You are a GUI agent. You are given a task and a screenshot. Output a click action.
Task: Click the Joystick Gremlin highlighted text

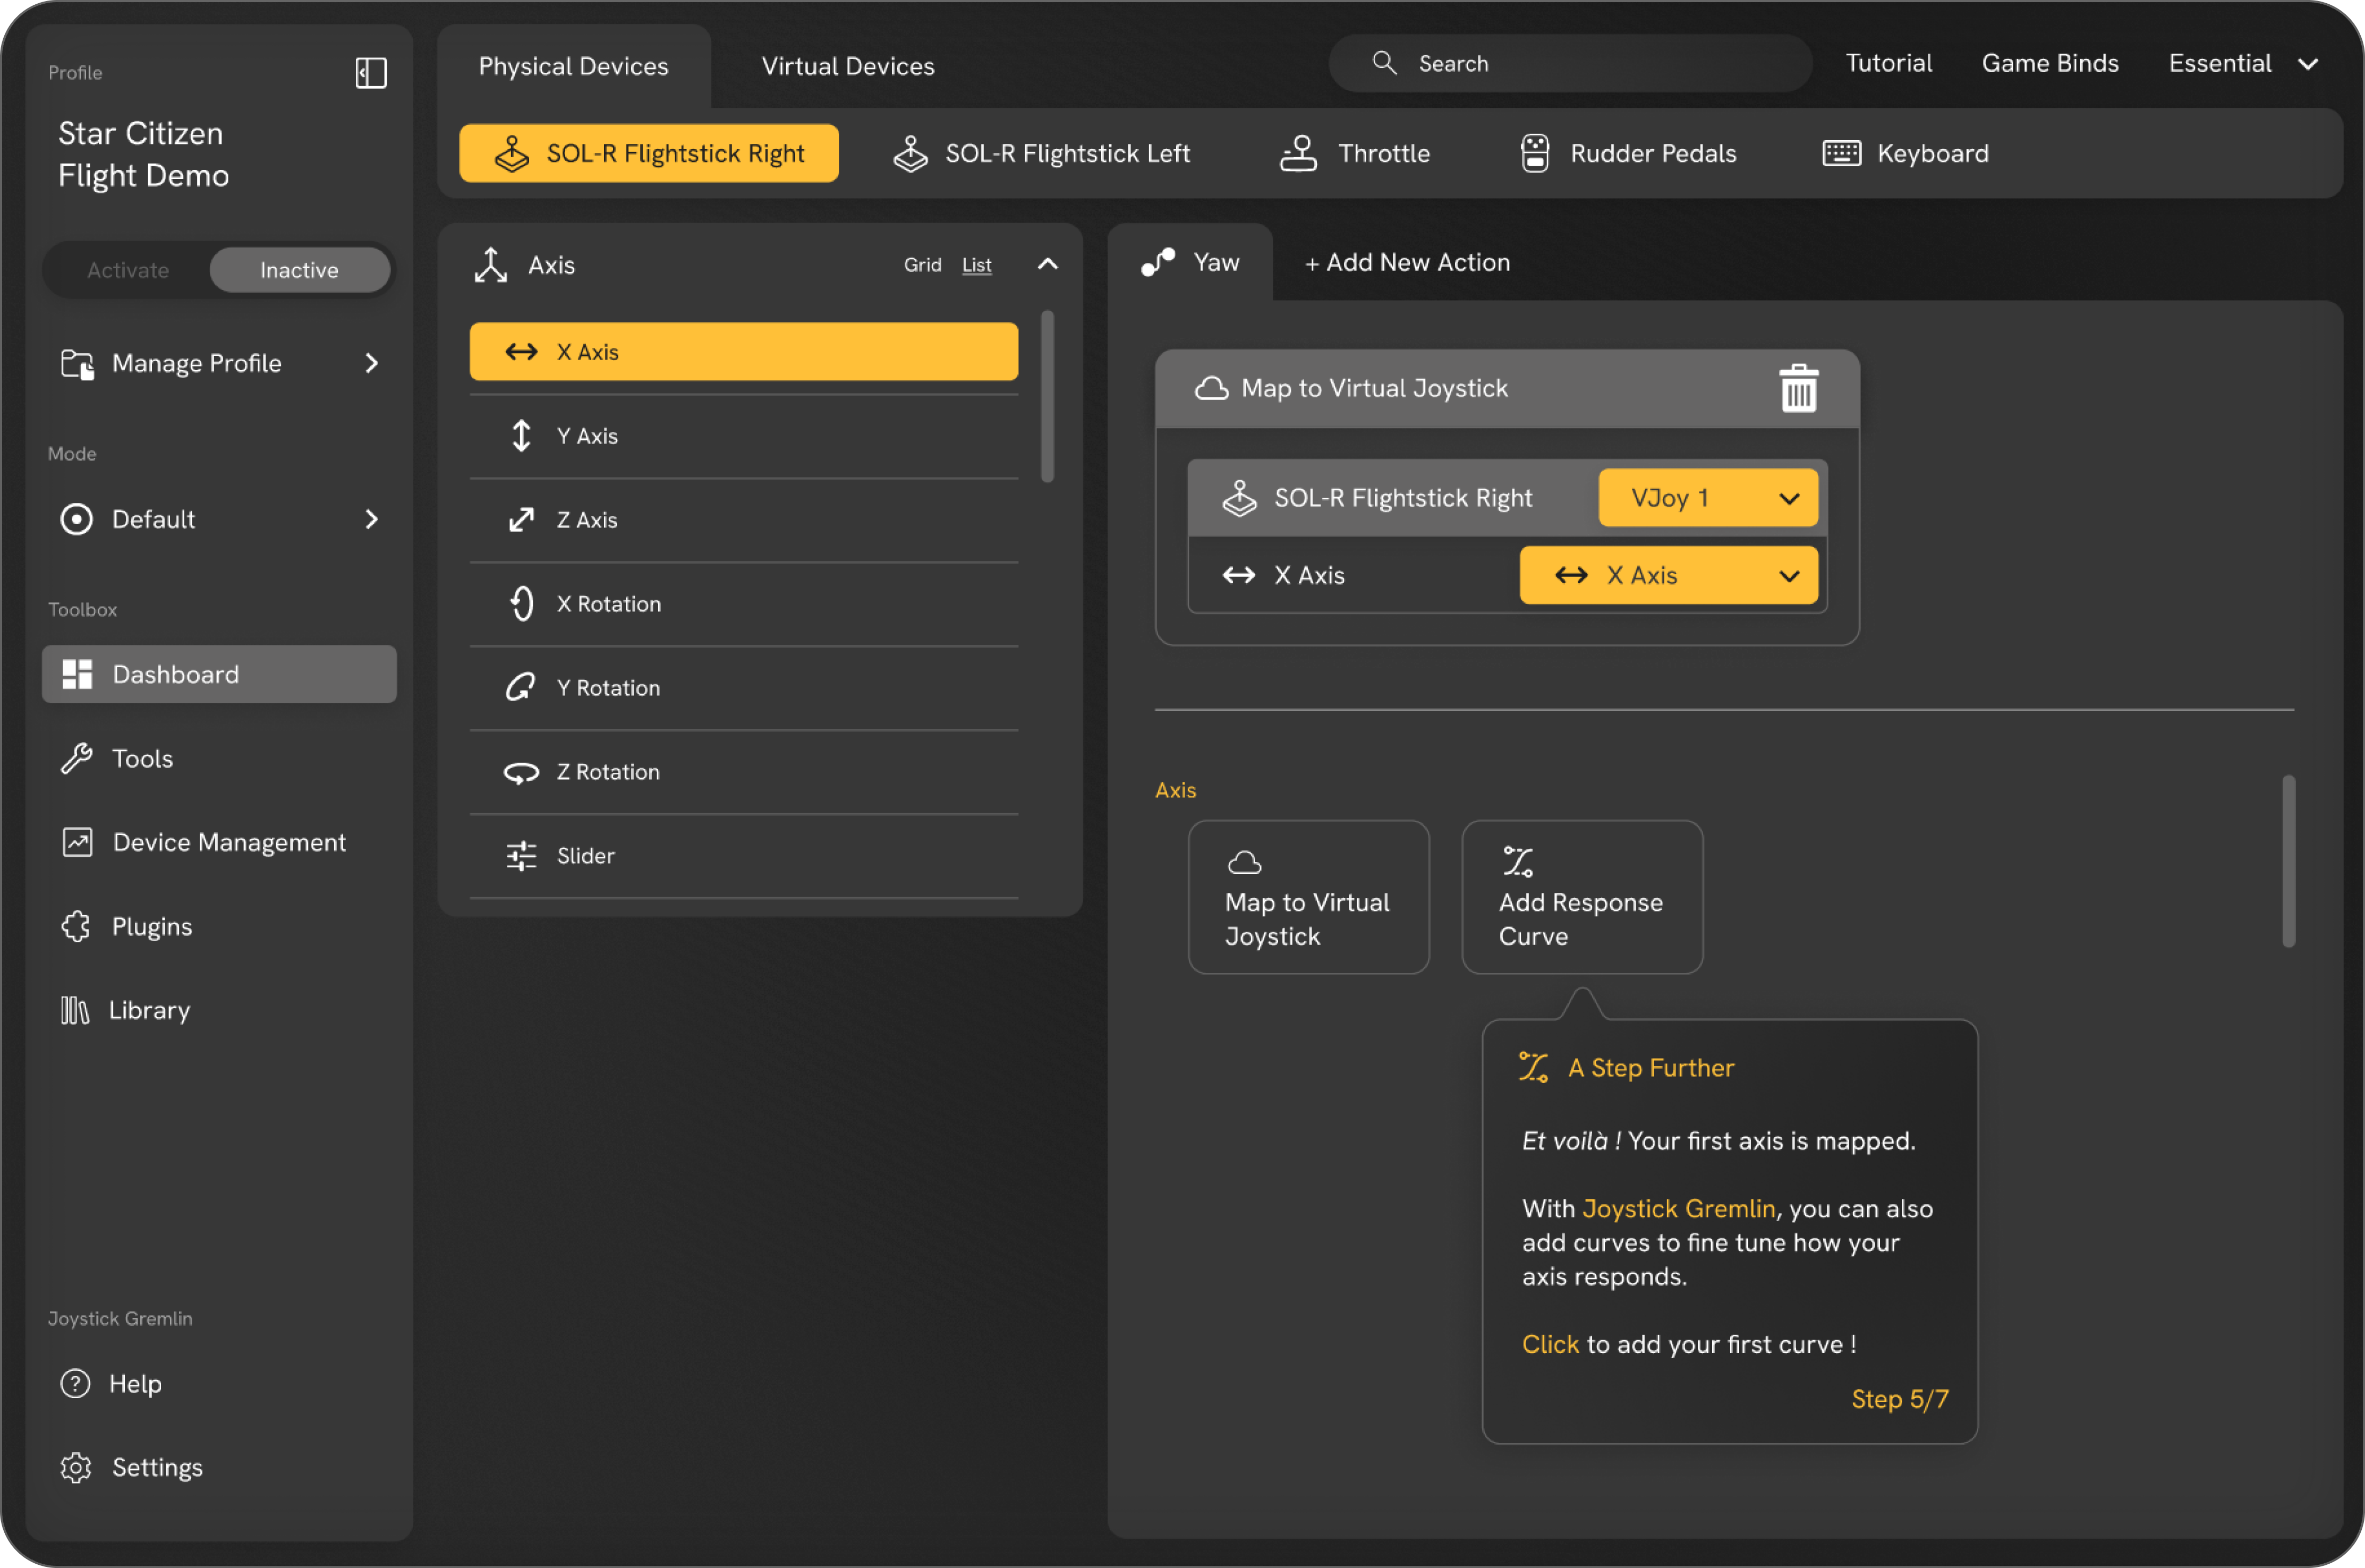pos(1678,1209)
